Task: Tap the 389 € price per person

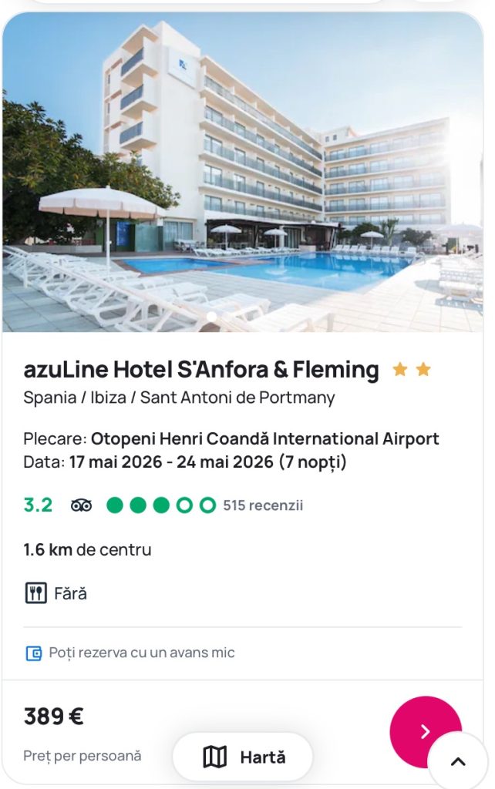Action: pyautogui.click(x=53, y=717)
